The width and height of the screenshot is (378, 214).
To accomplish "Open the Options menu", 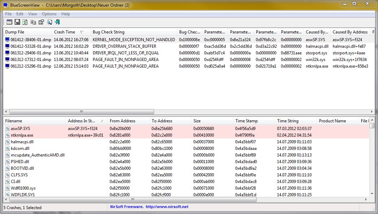I will click(x=49, y=14).
